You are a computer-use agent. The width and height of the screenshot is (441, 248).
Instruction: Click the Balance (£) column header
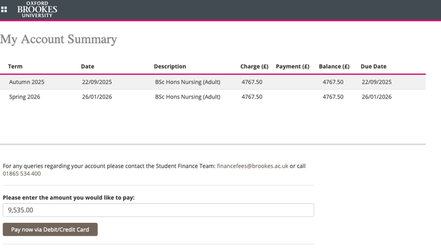334,66
